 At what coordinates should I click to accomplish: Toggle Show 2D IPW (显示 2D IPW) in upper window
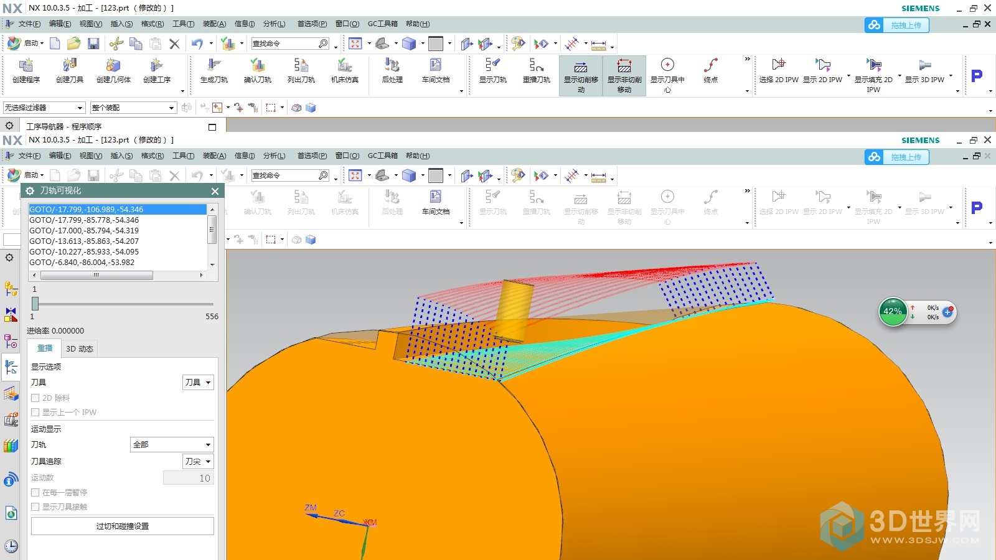point(822,70)
